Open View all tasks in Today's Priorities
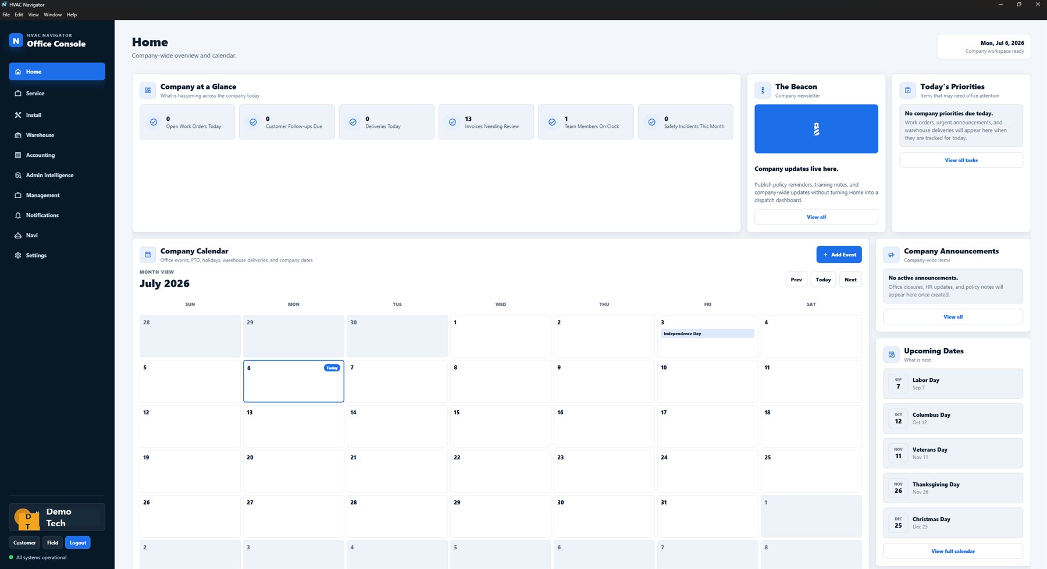The width and height of the screenshot is (1047, 569). pyautogui.click(x=961, y=160)
